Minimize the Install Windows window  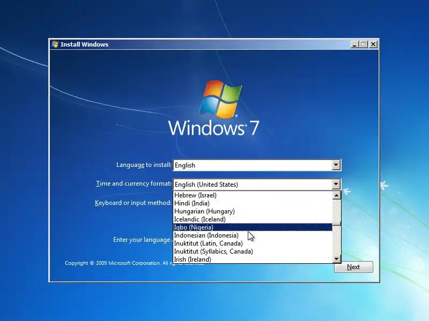pos(354,44)
